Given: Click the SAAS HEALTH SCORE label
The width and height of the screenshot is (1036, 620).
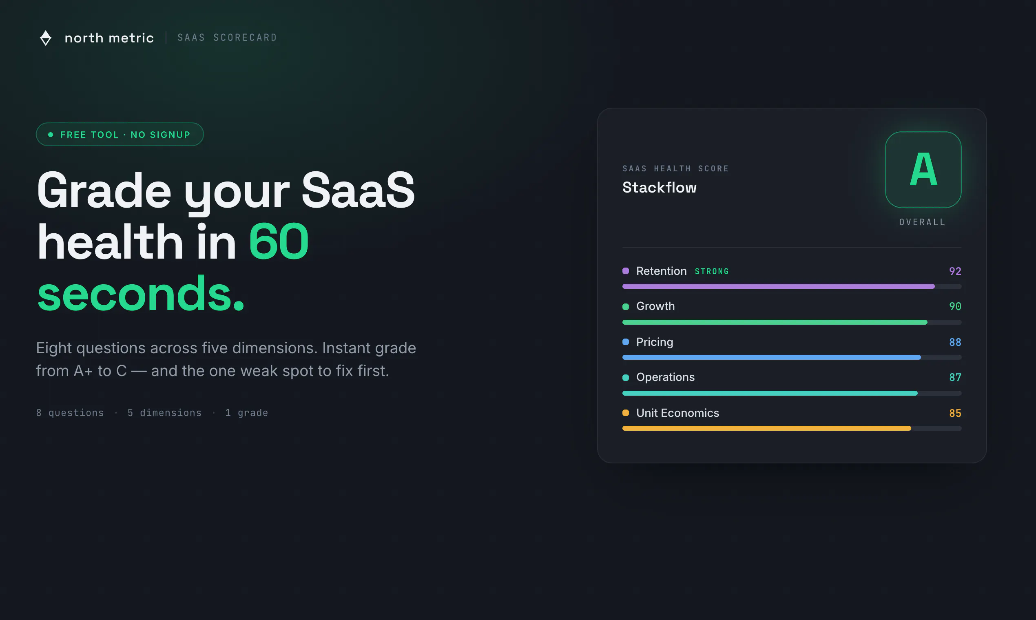Looking at the screenshot, I should (x=675, y=168).
